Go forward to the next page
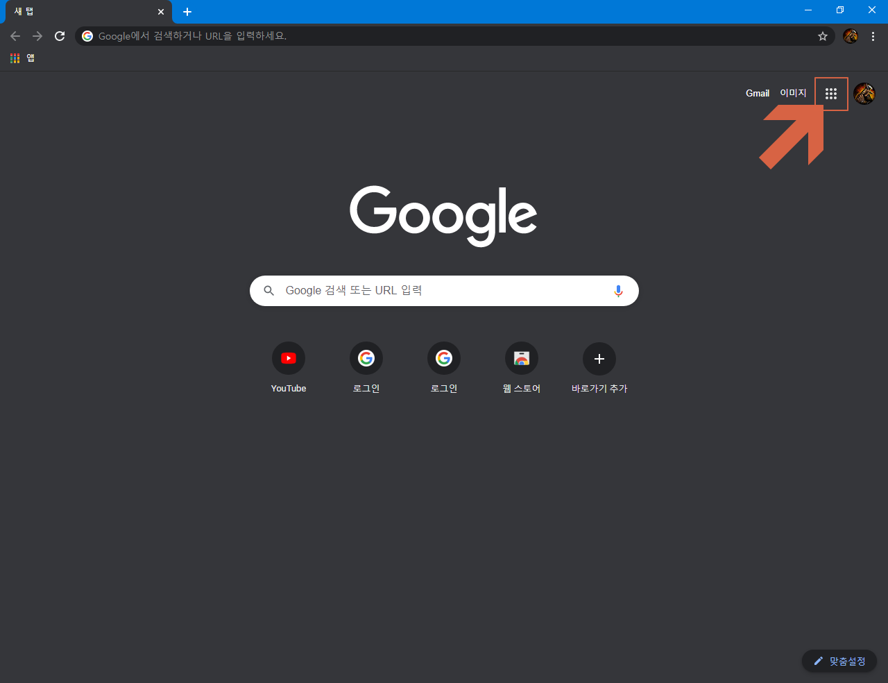This screenshot has height=683, width=888. pyautogui.click(x=37, y=36)
